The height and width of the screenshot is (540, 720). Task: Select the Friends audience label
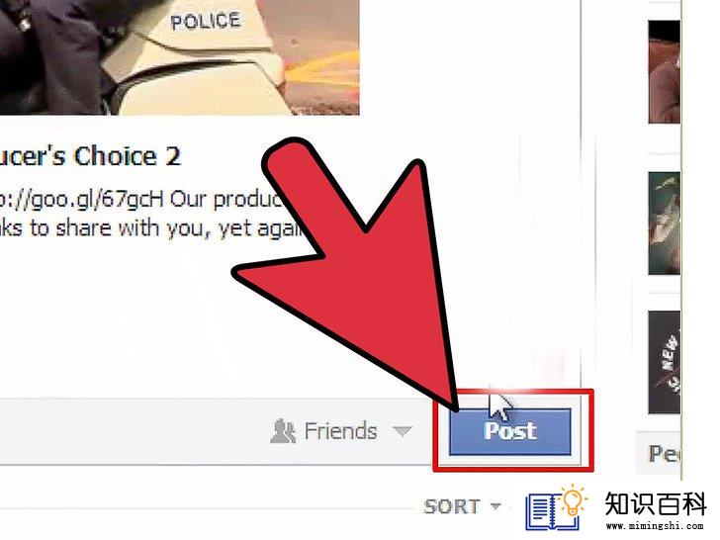click(340, 431)
